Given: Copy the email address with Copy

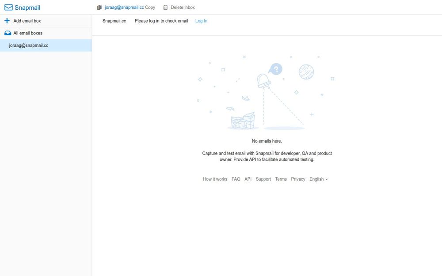Looking at the screenshot, I should click(x=150, y=8).
